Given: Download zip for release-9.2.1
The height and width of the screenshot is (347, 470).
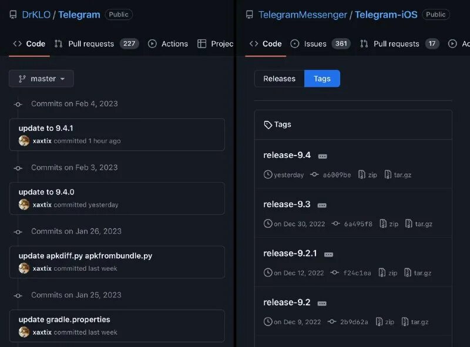Looking at the screenshot, I should point(388,273).
